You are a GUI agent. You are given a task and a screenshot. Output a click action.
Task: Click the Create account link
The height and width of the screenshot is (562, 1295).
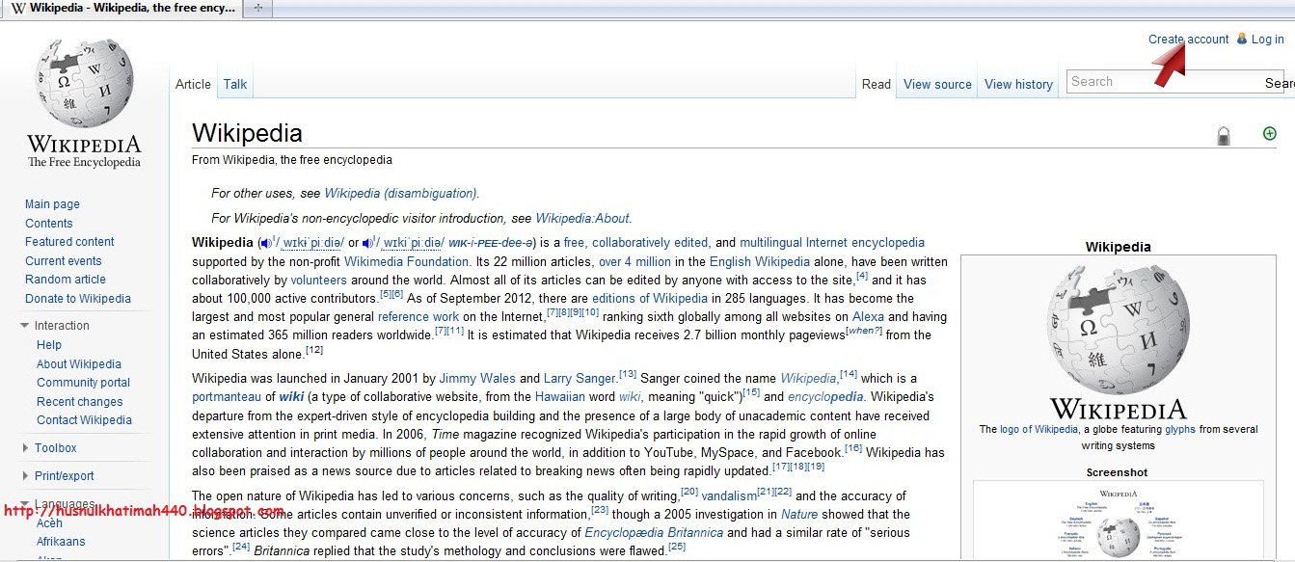[1188, 39]
